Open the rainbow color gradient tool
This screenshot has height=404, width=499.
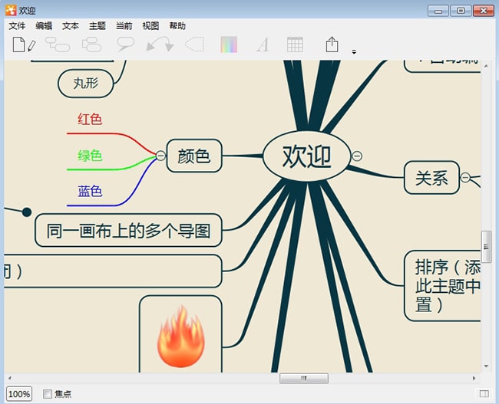[229, 45]
